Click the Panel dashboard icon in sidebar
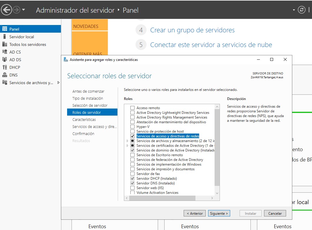Viewport: 312px width, 230px height. coord(5,29)
